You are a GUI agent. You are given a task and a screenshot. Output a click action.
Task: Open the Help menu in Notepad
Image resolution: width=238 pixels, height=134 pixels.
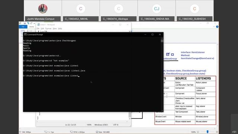click(60, 29)
